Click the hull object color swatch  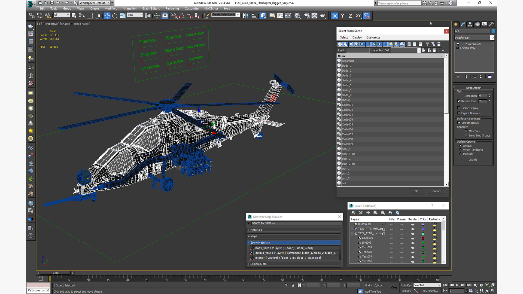click(x=493, y=31)
